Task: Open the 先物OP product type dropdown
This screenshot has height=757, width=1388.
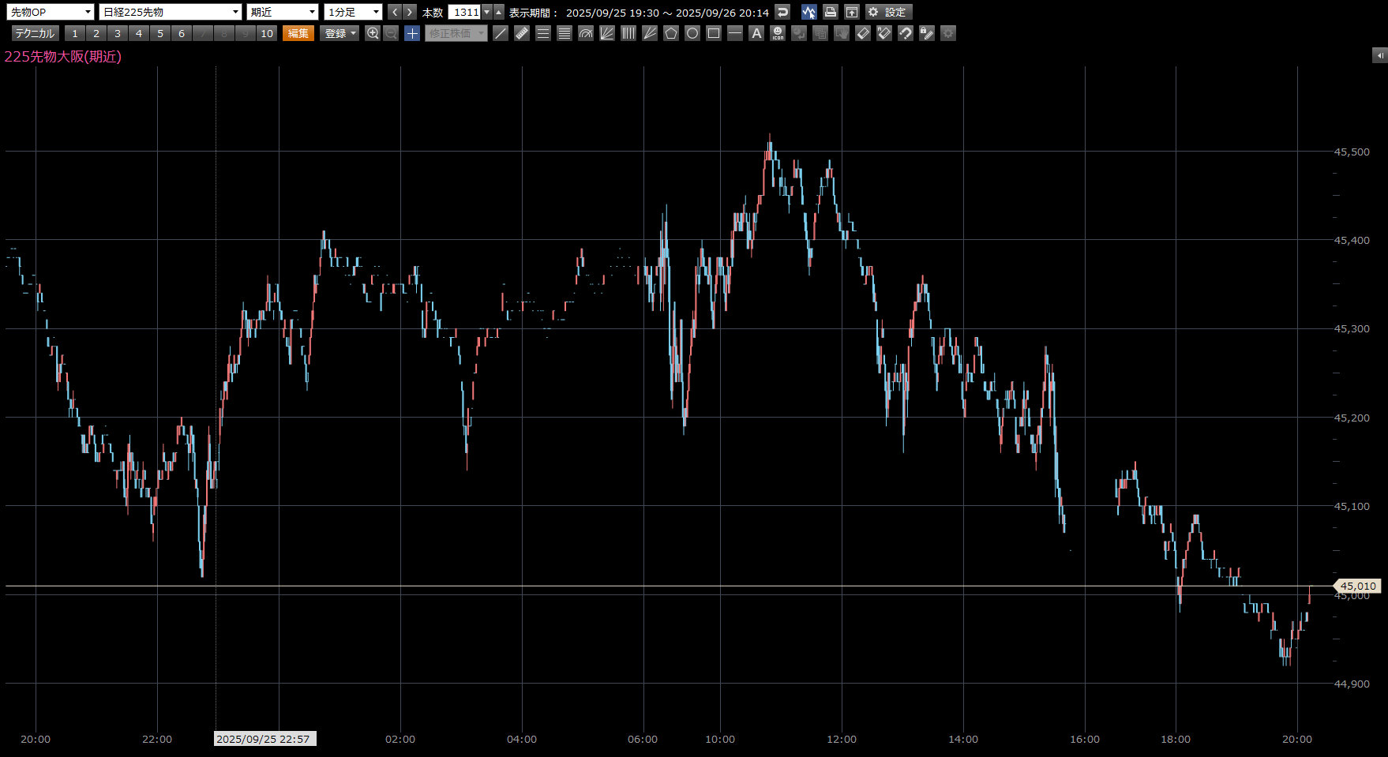Action: [51, 12]
